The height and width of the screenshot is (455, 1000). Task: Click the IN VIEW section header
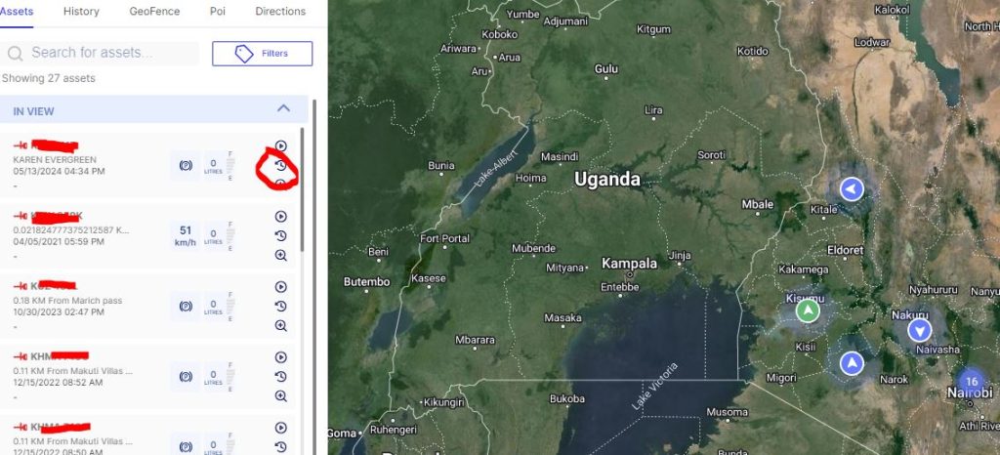(x=153, y=109)
